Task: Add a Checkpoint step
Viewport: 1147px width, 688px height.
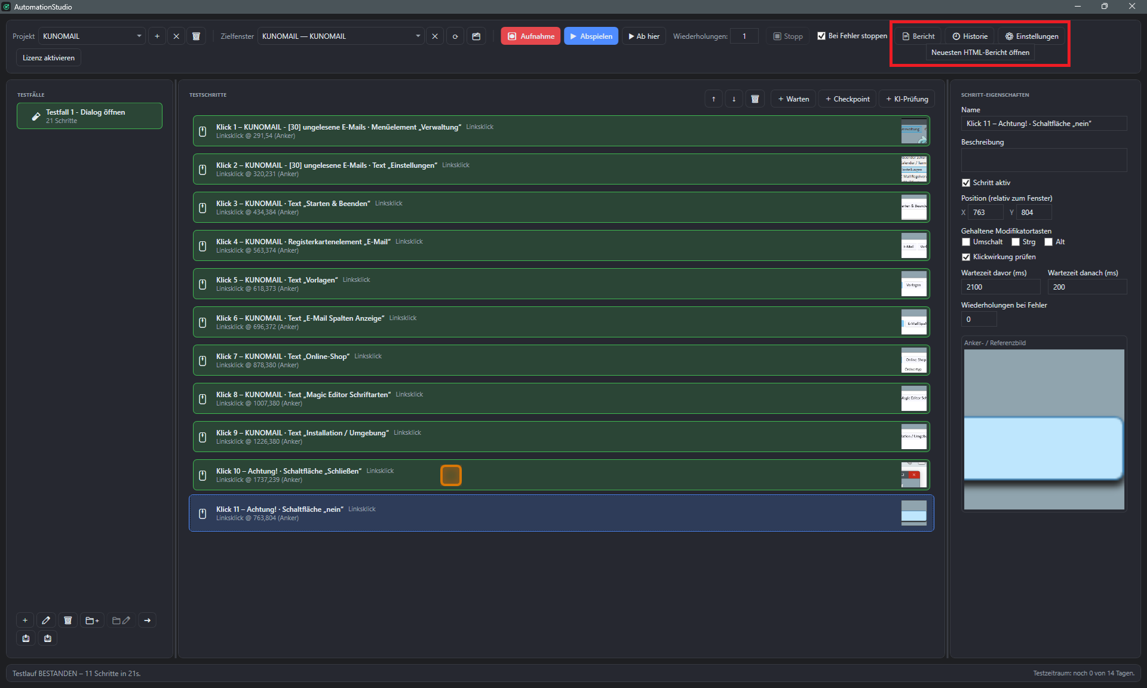Action: tap(847, 99)
